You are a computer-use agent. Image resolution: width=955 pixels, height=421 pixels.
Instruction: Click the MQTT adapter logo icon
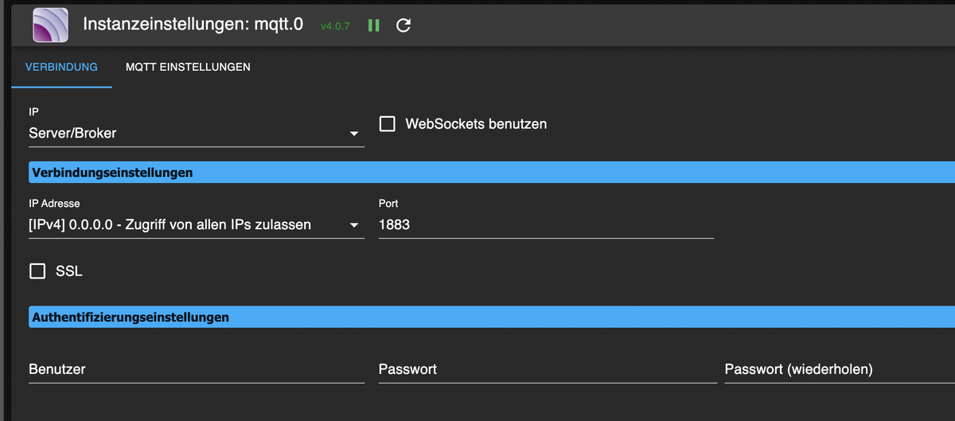pyautogui.click(x=50, y=25)
